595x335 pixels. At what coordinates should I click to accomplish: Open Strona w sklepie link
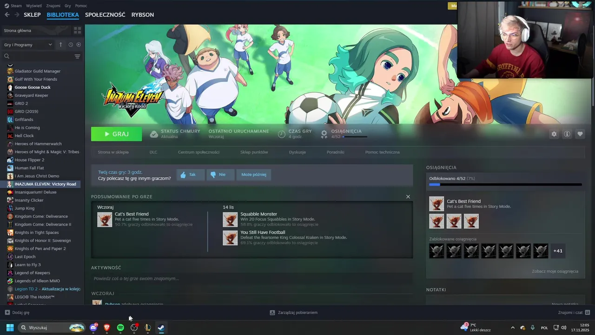[113, 152]
